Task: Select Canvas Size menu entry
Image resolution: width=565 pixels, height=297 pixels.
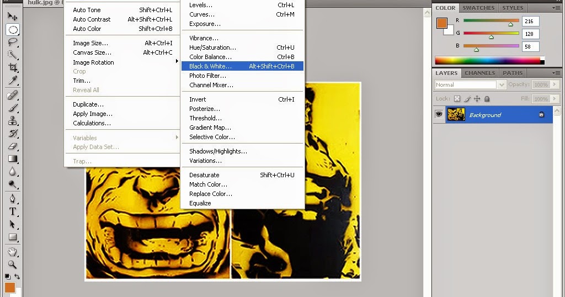Action: [122, 52]
